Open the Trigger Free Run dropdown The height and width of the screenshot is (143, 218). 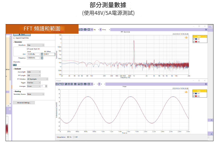pos(34,83)
